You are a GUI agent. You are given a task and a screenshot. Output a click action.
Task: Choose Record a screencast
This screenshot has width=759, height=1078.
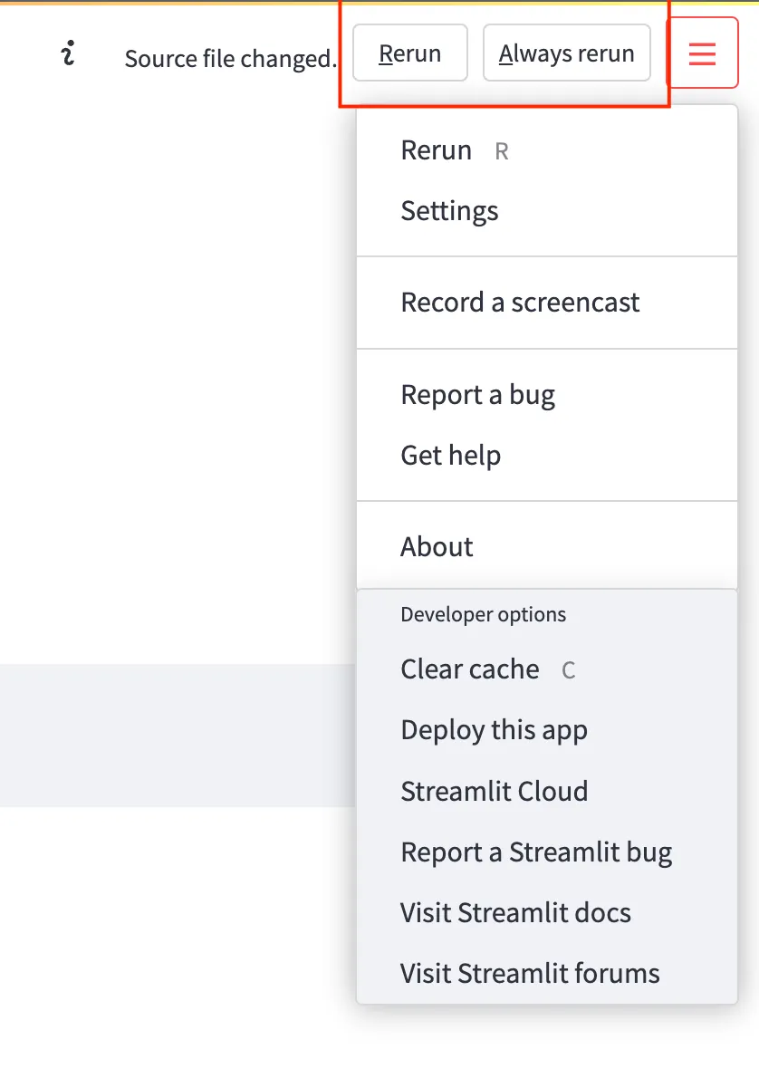point(520,303)
